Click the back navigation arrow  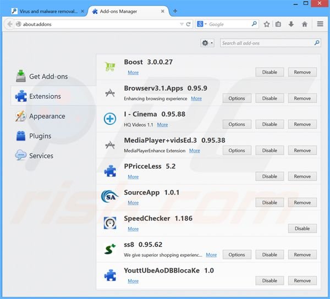tap(10, 24)
